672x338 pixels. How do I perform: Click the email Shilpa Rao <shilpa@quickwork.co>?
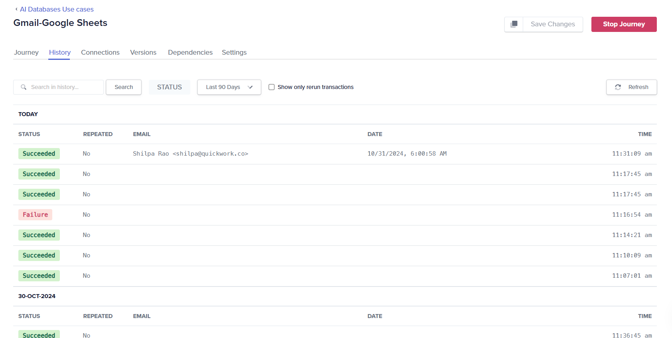pyautogui.click(x=190, y=154)
